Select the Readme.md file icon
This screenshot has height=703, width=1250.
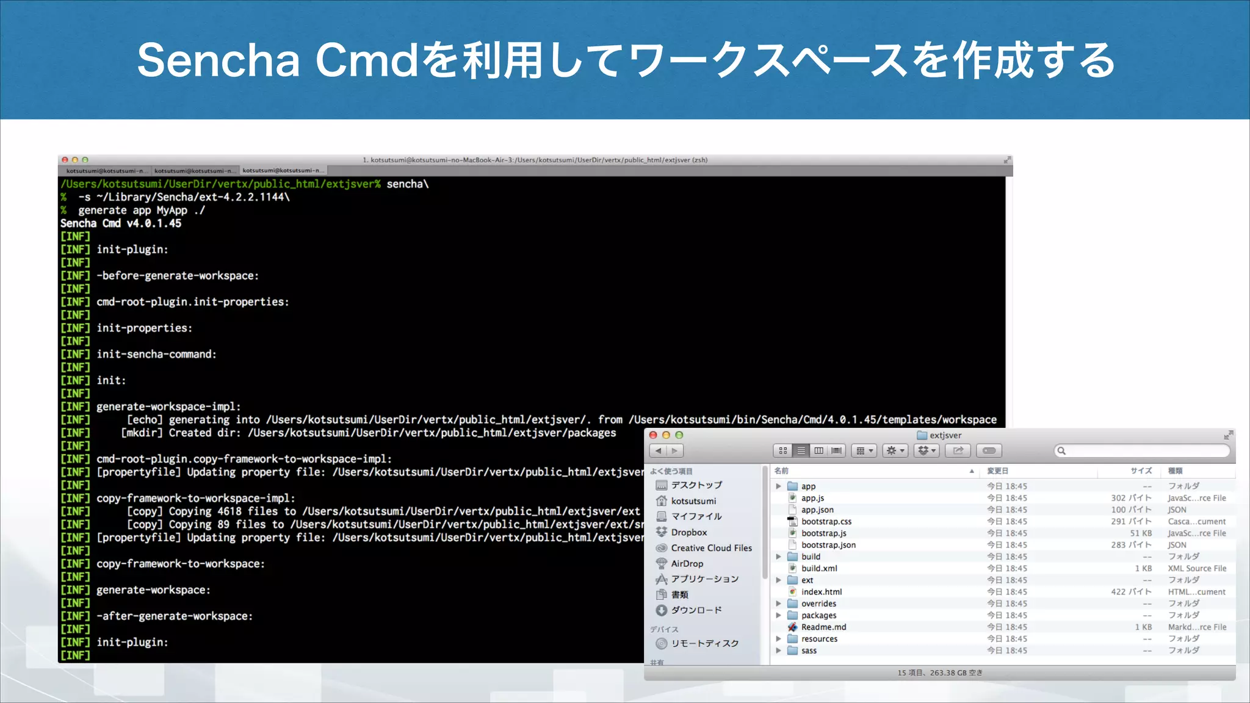click(792, 627)
